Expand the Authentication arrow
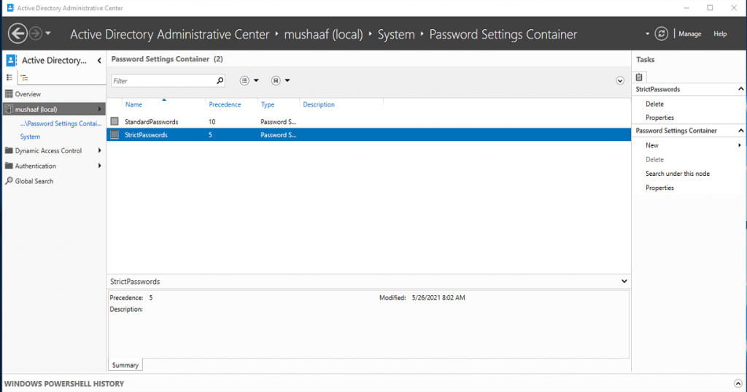 (x=99, y=166)
